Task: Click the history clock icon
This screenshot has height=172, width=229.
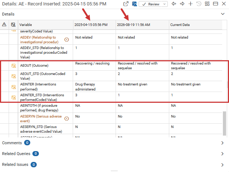Action: (x=199, y=4)
